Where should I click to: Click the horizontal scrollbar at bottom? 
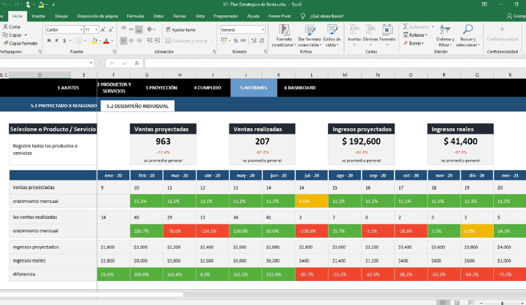coord(92,295)
